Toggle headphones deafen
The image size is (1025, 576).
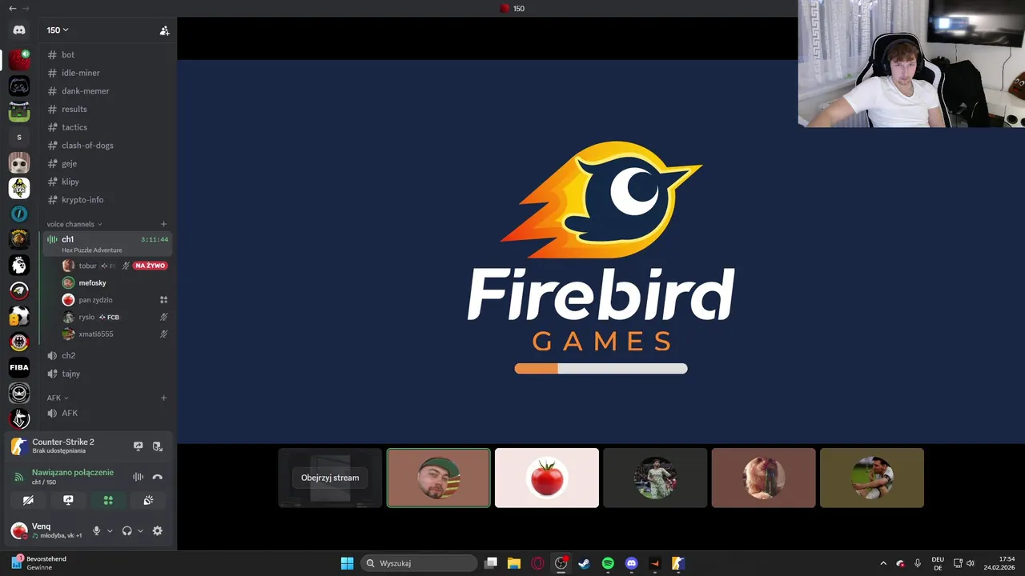(127, 530)
